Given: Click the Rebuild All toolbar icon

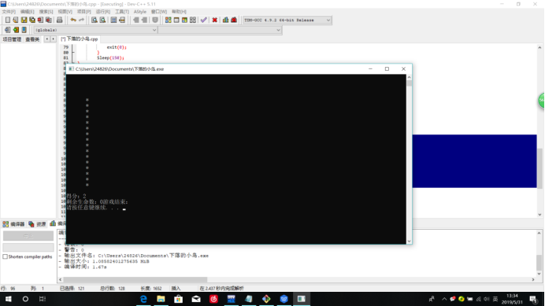Looking at the screenshot, I should [x=193, y=20].
